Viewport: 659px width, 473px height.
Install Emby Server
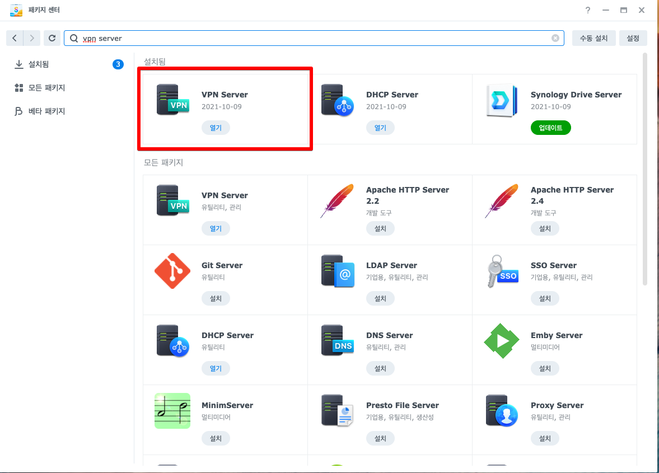click(545, 368)
